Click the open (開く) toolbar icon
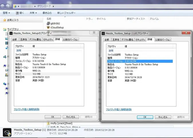 (17, 13)
